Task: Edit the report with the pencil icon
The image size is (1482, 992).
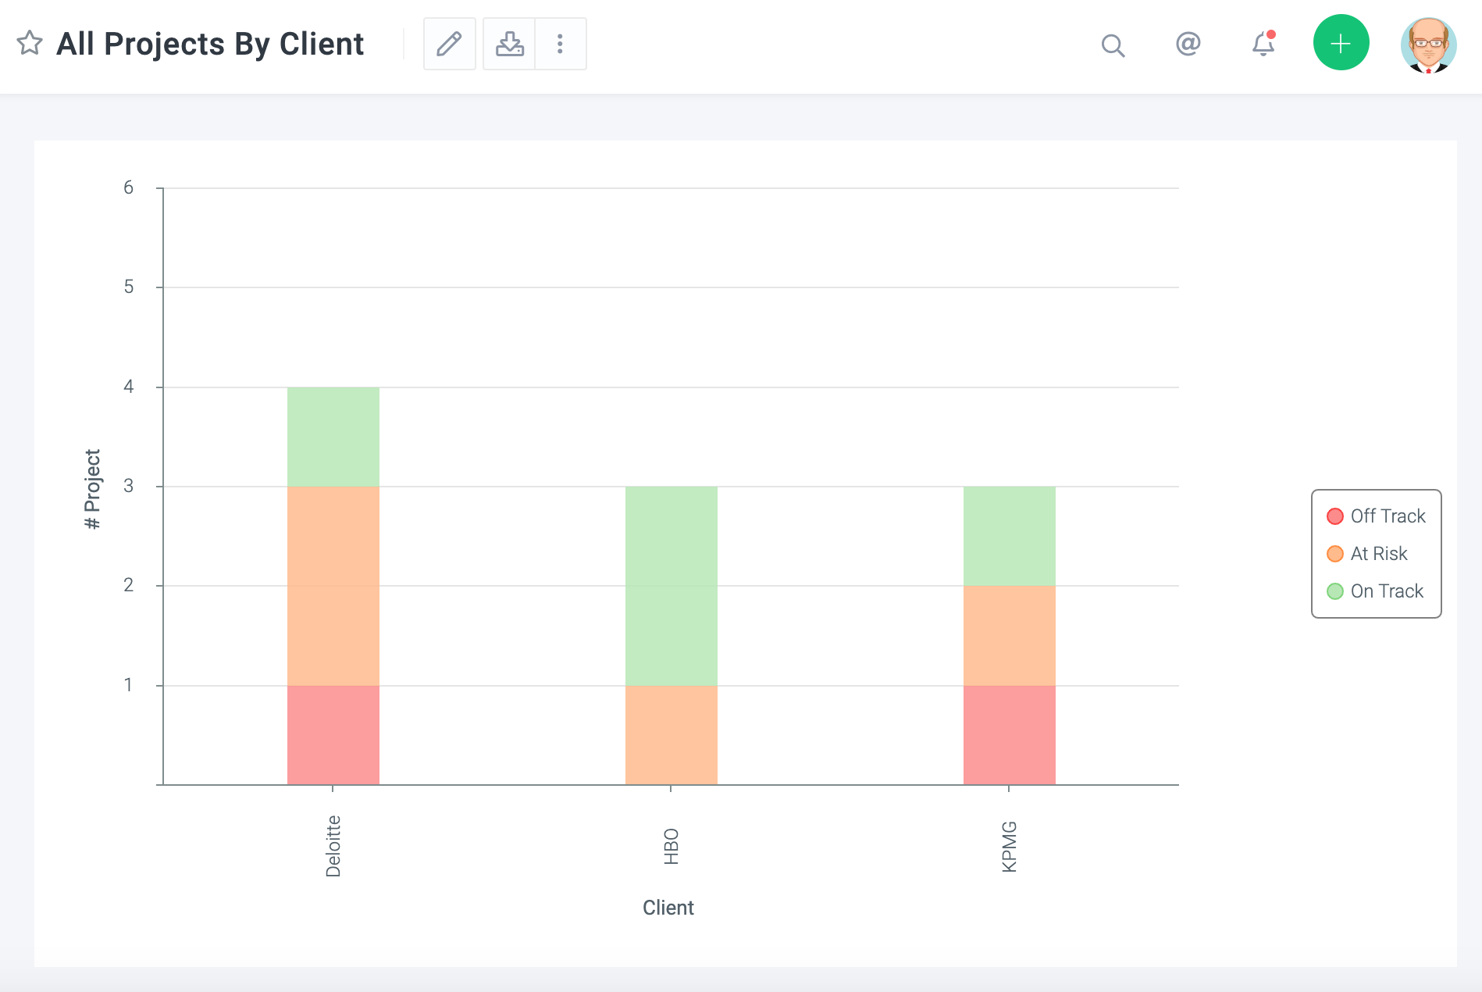Action: 449,44
